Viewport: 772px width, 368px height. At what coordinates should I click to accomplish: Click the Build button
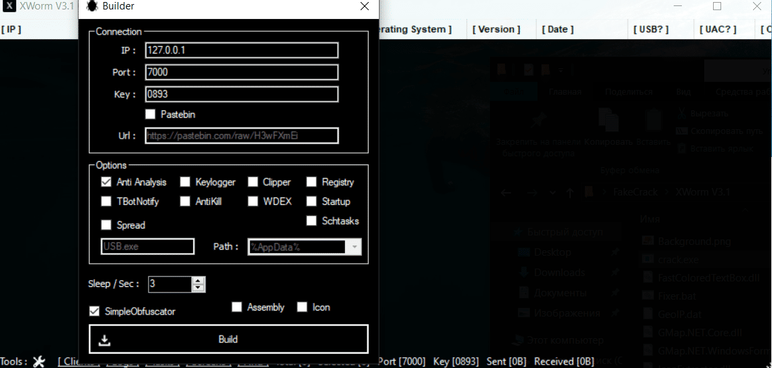click(x=228, y=339)
